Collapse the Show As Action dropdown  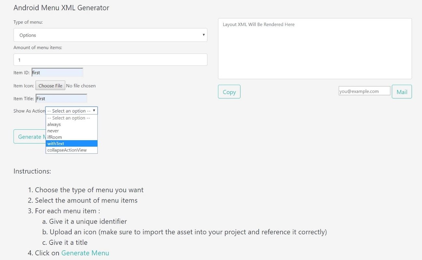pos(72,111)
